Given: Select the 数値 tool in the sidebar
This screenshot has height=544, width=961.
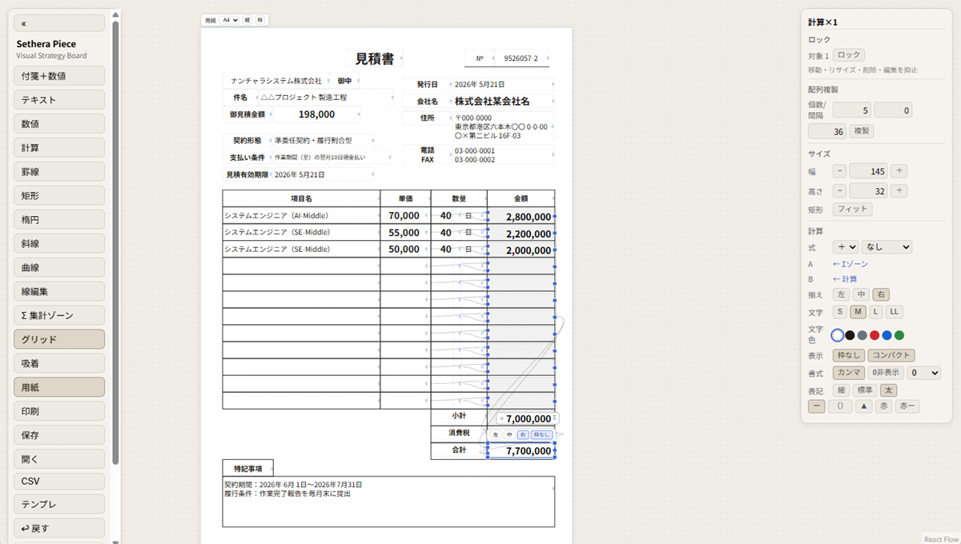Looking at the screenshot, I should [x=59, y=124].
